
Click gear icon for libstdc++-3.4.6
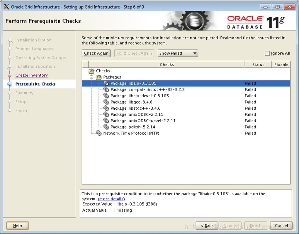106,108
